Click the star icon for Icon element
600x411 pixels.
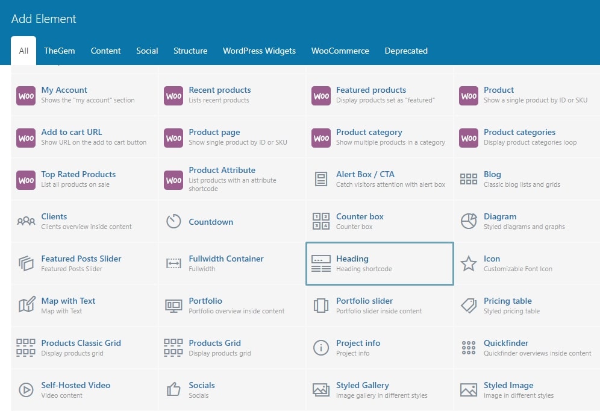coord(468,263)
